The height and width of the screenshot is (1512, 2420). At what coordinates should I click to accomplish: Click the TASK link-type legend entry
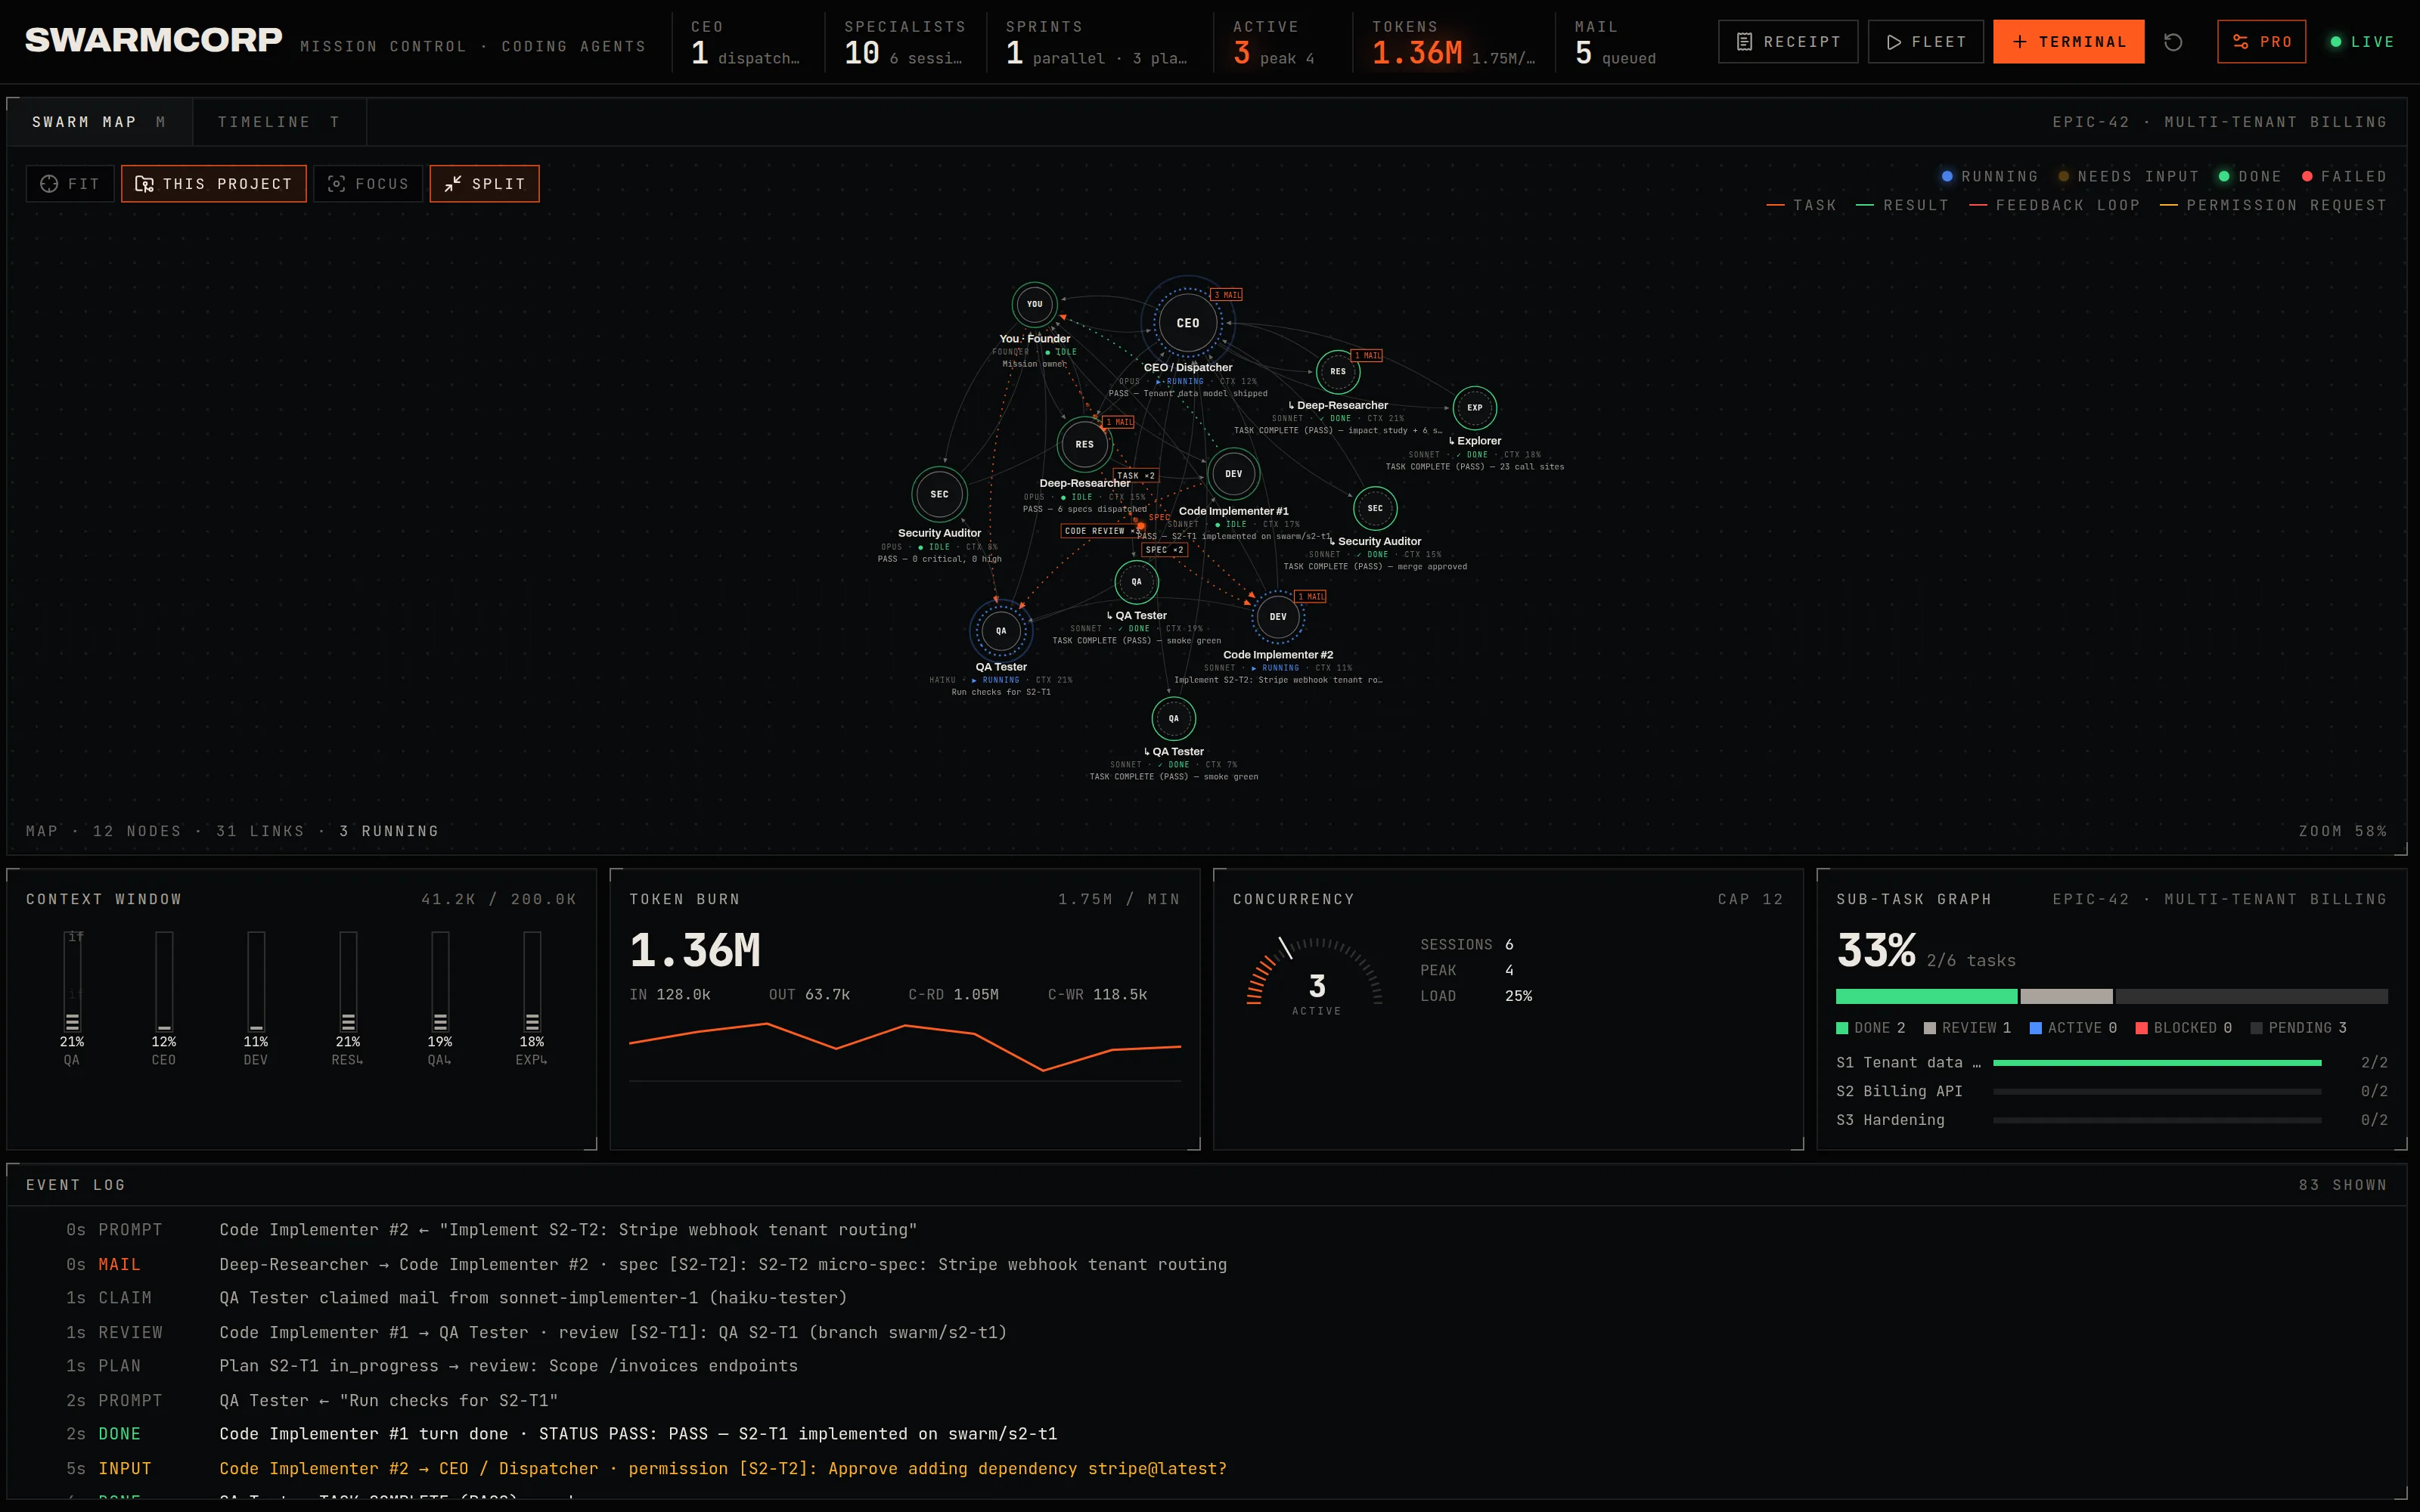click(x=1801, y=206)
